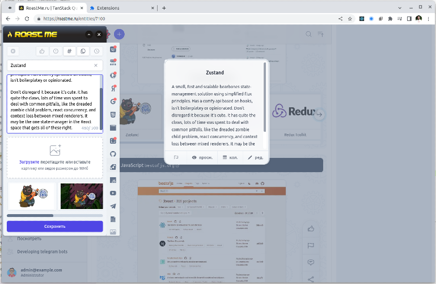Viewport: 436px width, 284px height.
Task: Toggle the copy/duplicate button in Roast Me toolbar
Action: (x=83, y=51)
